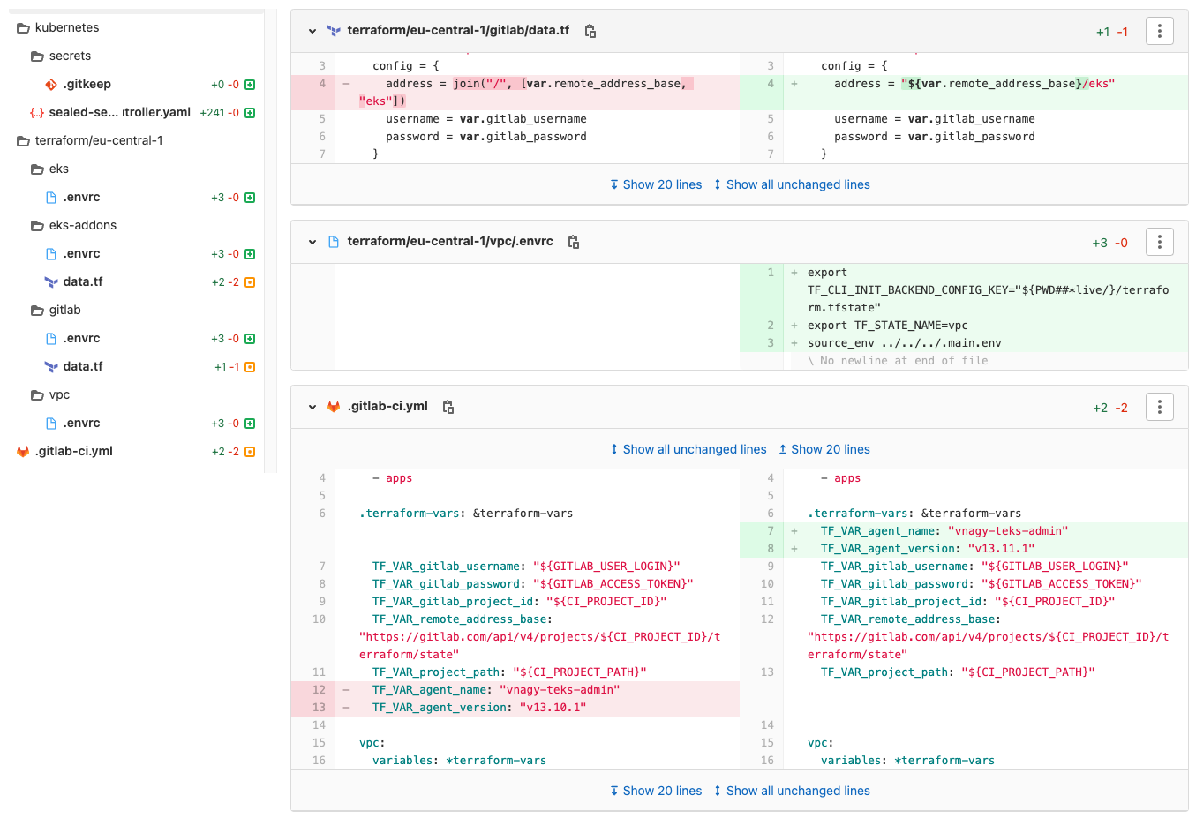This screenshot has width=1196, height=818.
Task: Click the green added-file badge next to eks/.envrc
Action: [x=250, y=197]
